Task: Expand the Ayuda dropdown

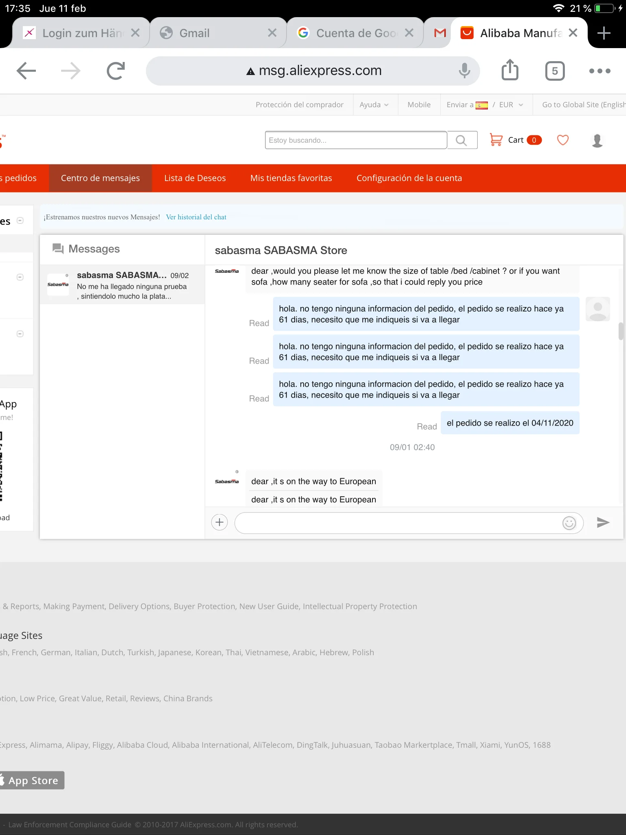Action: click(x=374, y=105)
